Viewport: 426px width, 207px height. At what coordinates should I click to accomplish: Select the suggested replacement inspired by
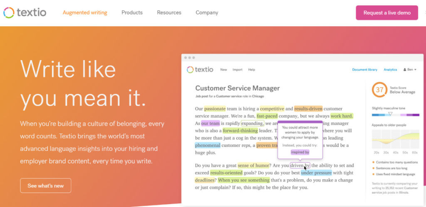point(300,152)
